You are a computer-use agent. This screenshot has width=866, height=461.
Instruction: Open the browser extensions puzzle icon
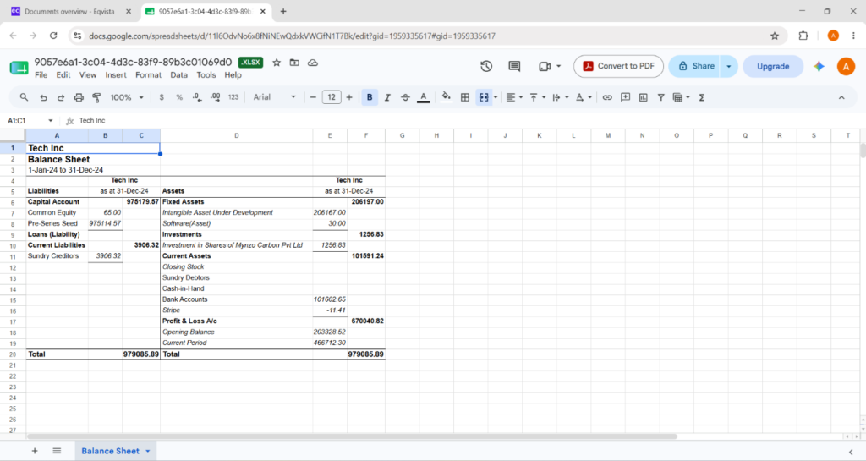[803, 36]
